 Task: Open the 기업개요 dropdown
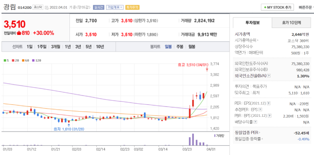tap(115, 7)
